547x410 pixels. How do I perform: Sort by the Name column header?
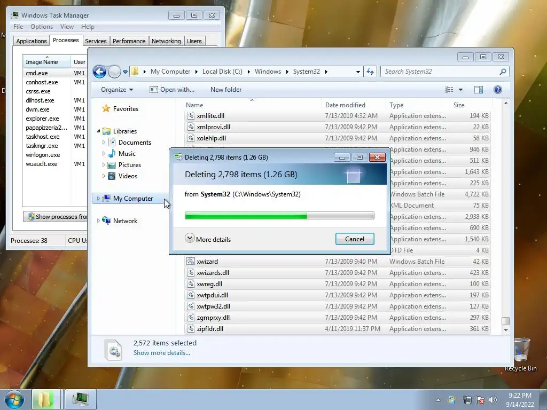[253, 105]
